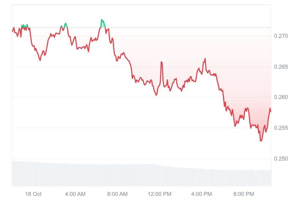This screenshot has height=202, width=304.
Task: Click the green peak just before 4:00 AM
Action: [65, 23]
